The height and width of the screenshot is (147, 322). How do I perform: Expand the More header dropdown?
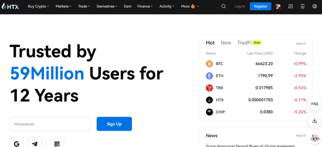pyautogui.click(x=190, y=6)
